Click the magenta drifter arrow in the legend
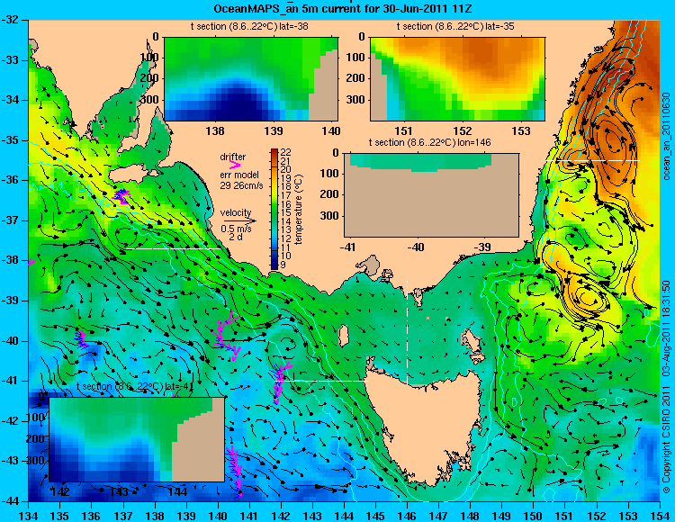The width and height of the screenshot is (675, 522). (235, 165)
